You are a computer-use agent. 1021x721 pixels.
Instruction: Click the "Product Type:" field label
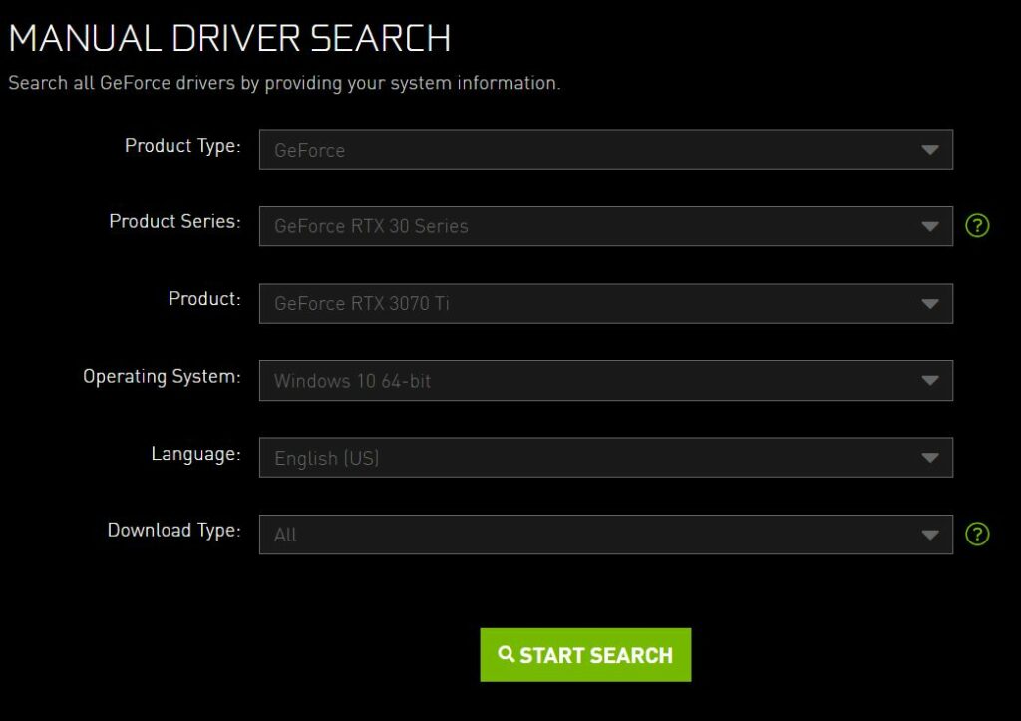click(182, 146)
